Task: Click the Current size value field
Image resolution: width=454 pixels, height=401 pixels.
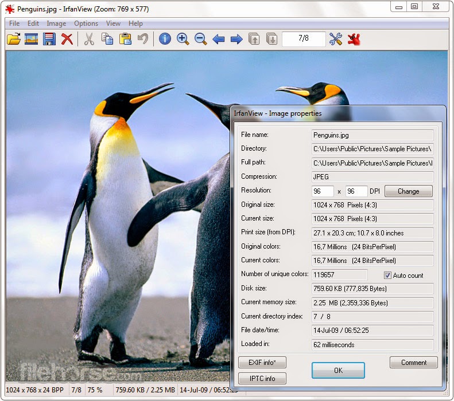Action: pos(372,219)
